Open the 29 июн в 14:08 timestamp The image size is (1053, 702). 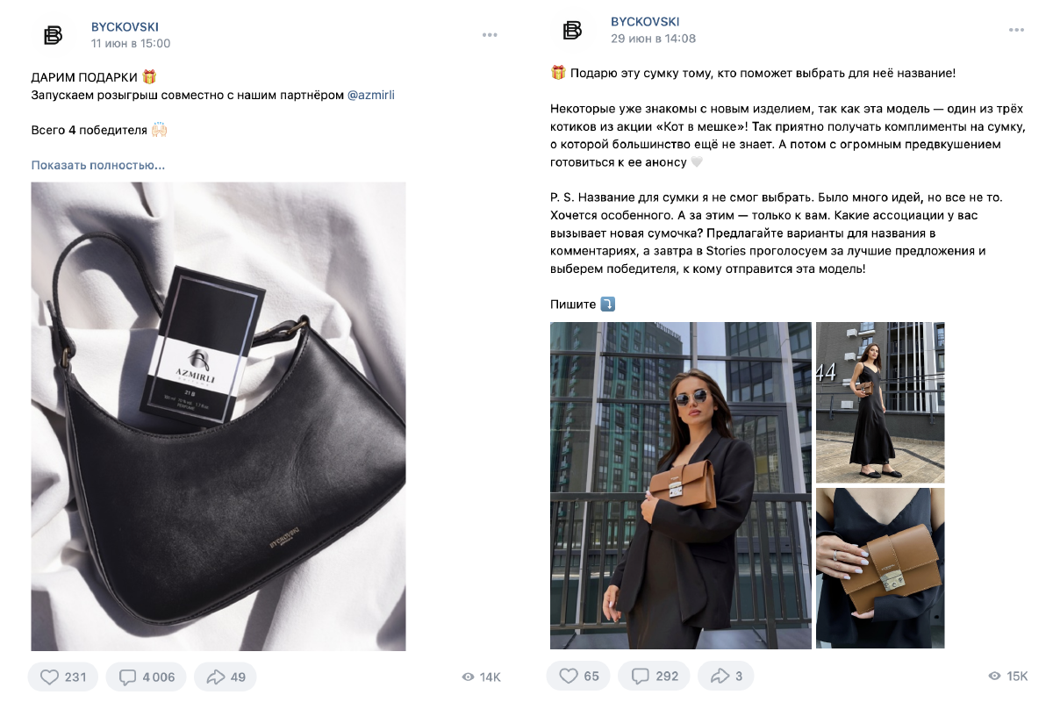653,39
